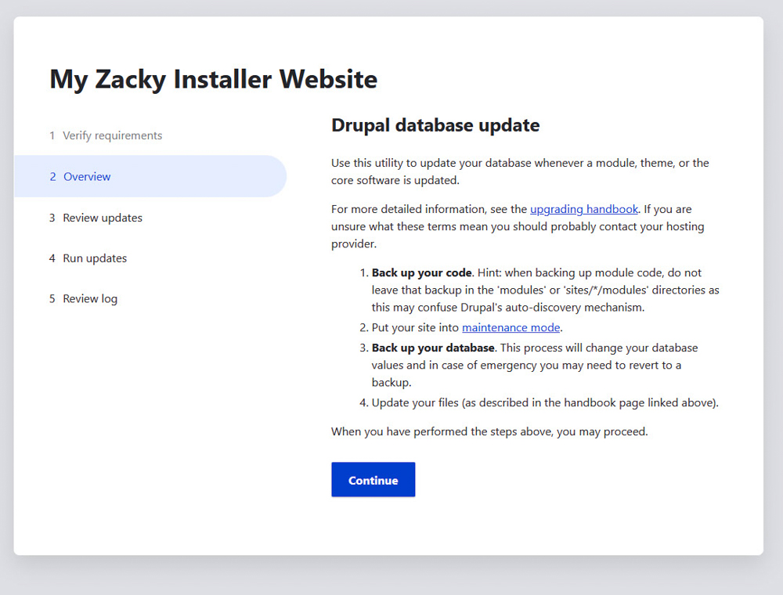Click the utility description paragraph at top
783x595 pixels.
520,171
